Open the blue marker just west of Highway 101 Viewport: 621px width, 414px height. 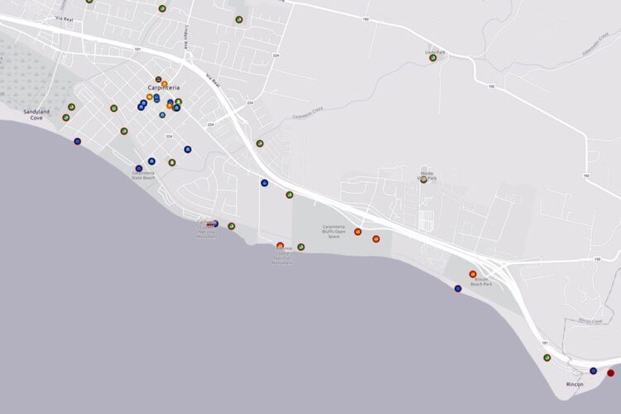coord(265,183)
